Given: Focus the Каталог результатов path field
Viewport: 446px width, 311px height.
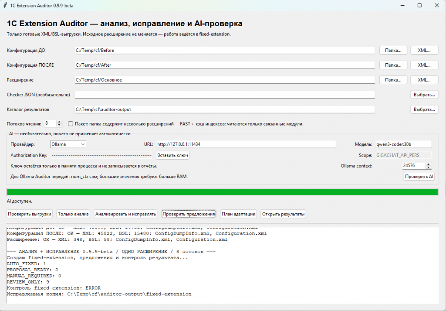Looking at the screenshot, I should [225, 109].
